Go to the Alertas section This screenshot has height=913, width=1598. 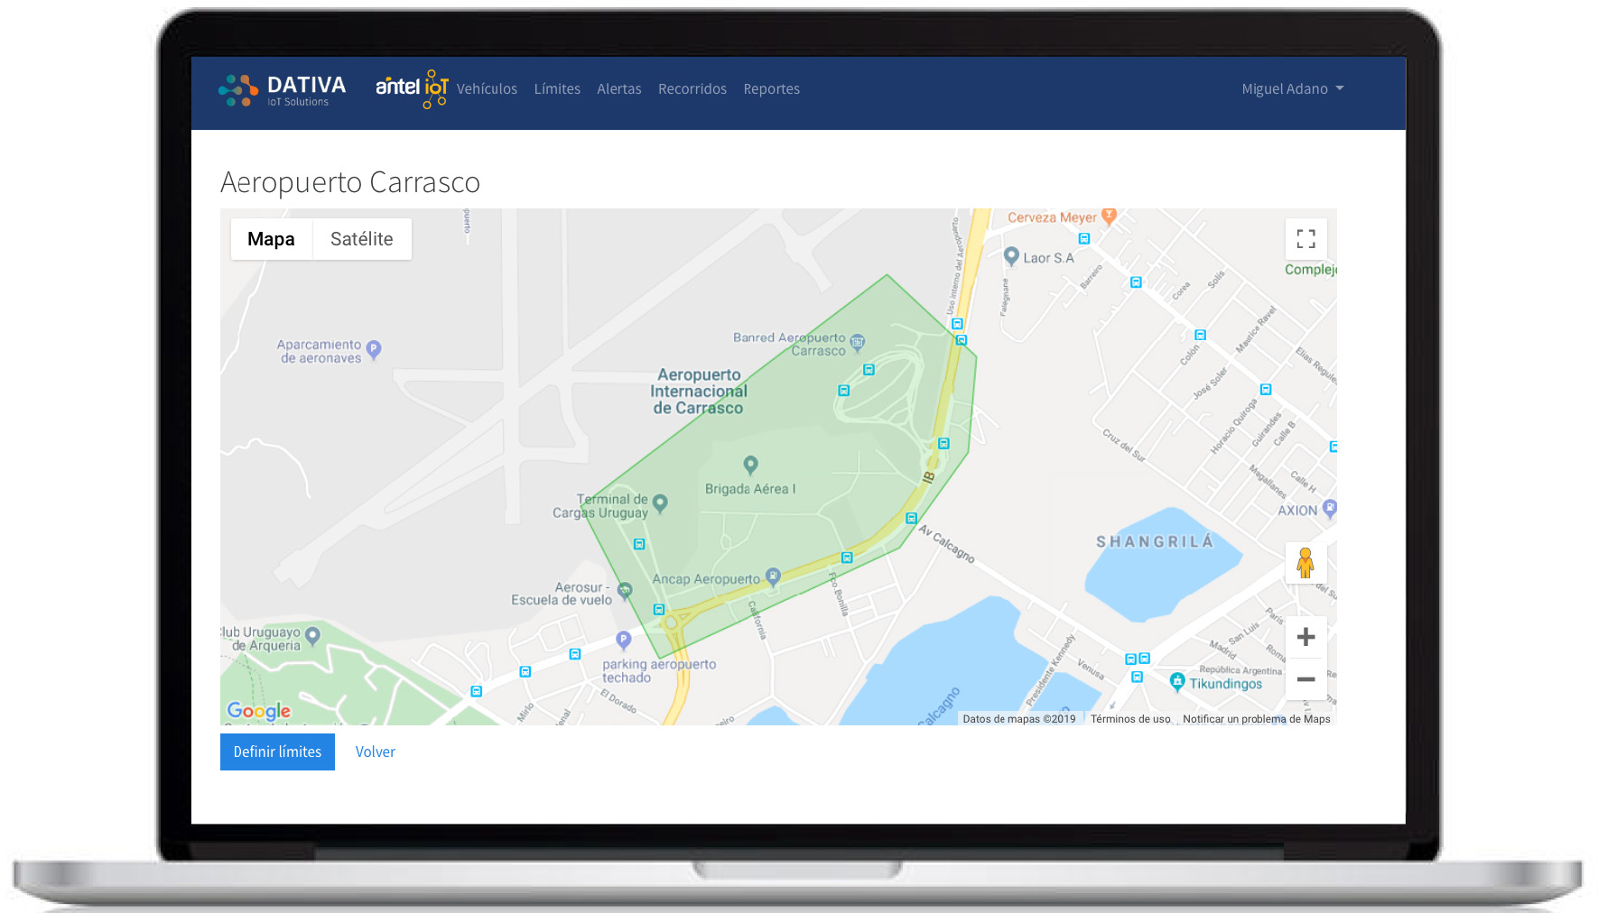(619, 88)
